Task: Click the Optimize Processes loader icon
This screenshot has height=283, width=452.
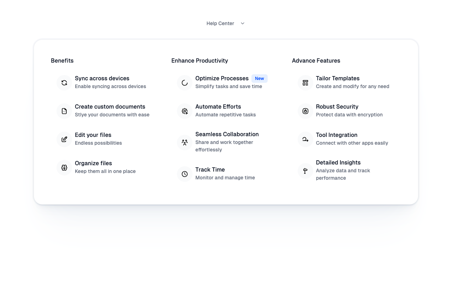Action: coord(185,83)
